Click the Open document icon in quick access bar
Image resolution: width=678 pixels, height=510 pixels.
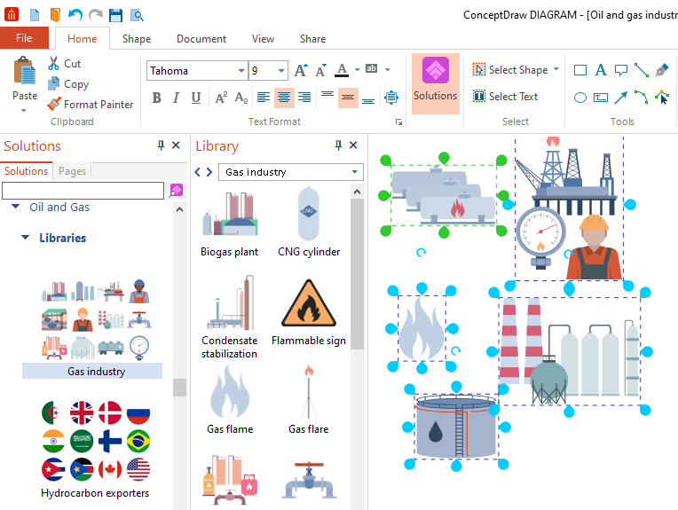tap(55, 16)
